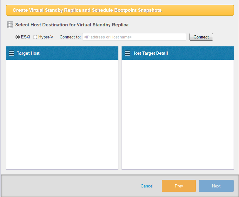
Task: Click the Select Host Destination heading text
Action: click(x=72, y=24)
